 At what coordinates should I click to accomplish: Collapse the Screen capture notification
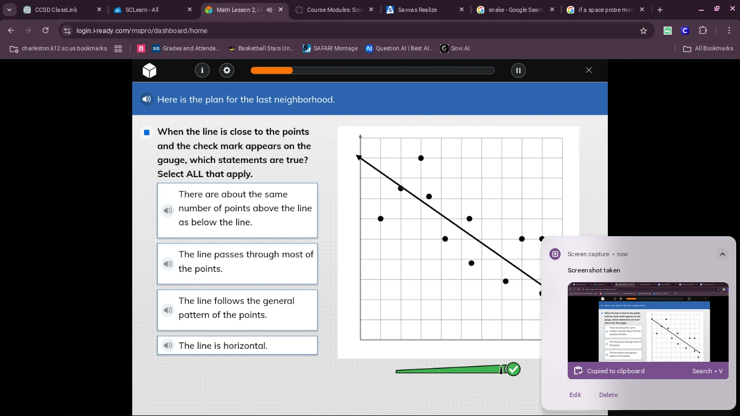pos(722,254)
